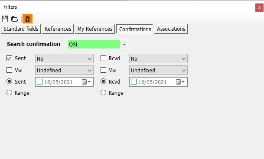The image size is (264, 159).
Task: Open the Rcvd Via Undefined dropdown
Action: pyautogui.click(x=158, y=70)
